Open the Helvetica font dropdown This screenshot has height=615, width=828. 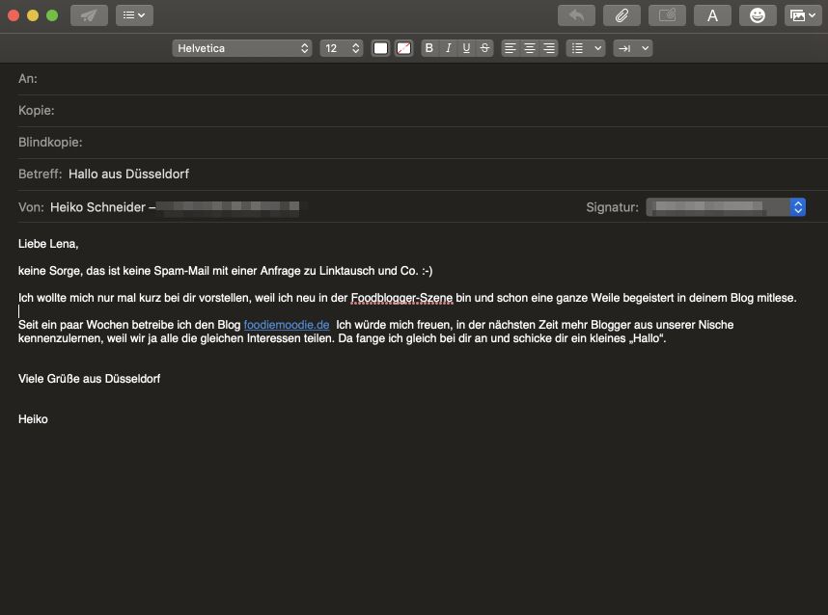(x=242, y=47)
